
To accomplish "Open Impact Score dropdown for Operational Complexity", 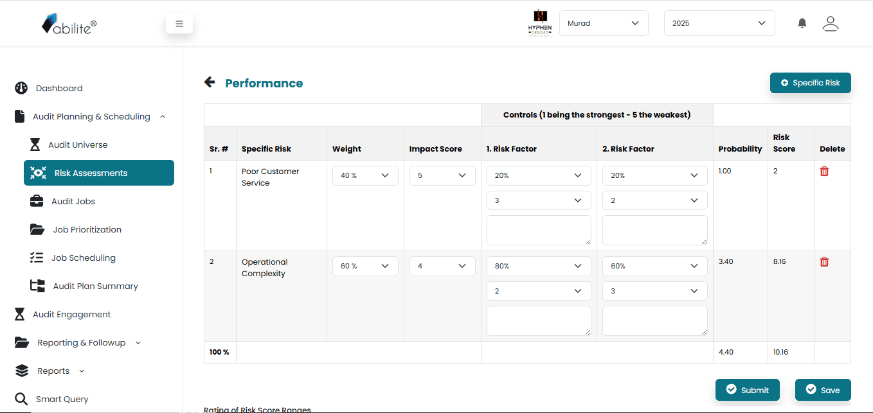I will [442, 266].
